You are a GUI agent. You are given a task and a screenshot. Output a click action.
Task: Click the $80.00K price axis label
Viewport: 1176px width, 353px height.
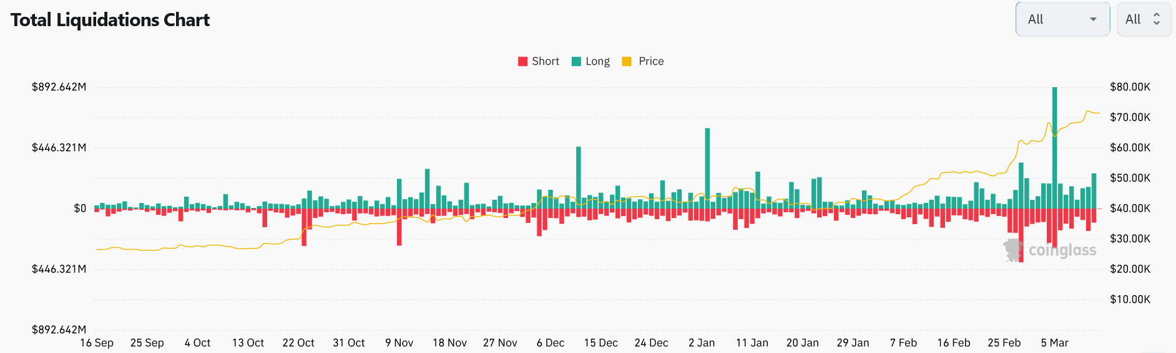tap(1130, 87)
